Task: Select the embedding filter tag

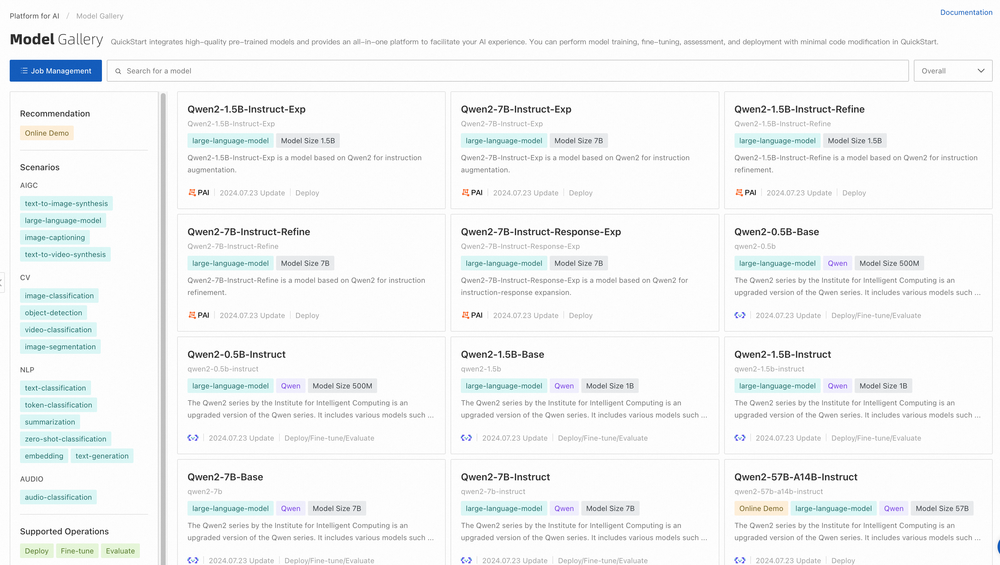Action: pyautogui.click(x=44, y=456)
